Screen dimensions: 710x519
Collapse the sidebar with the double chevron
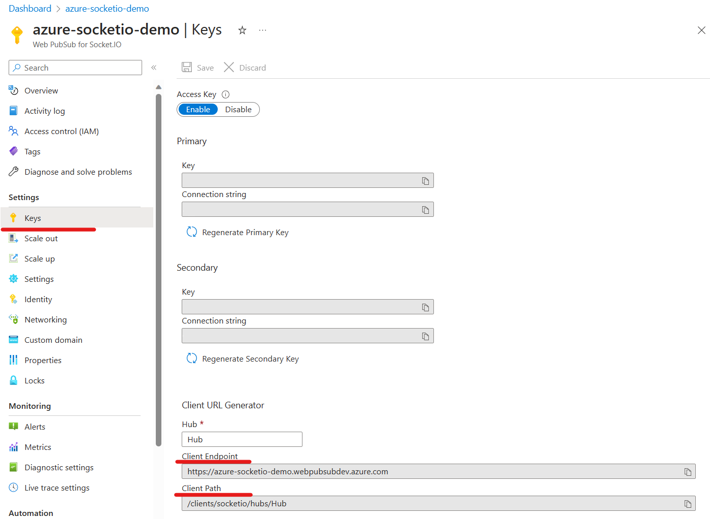(x=154, y=67)
